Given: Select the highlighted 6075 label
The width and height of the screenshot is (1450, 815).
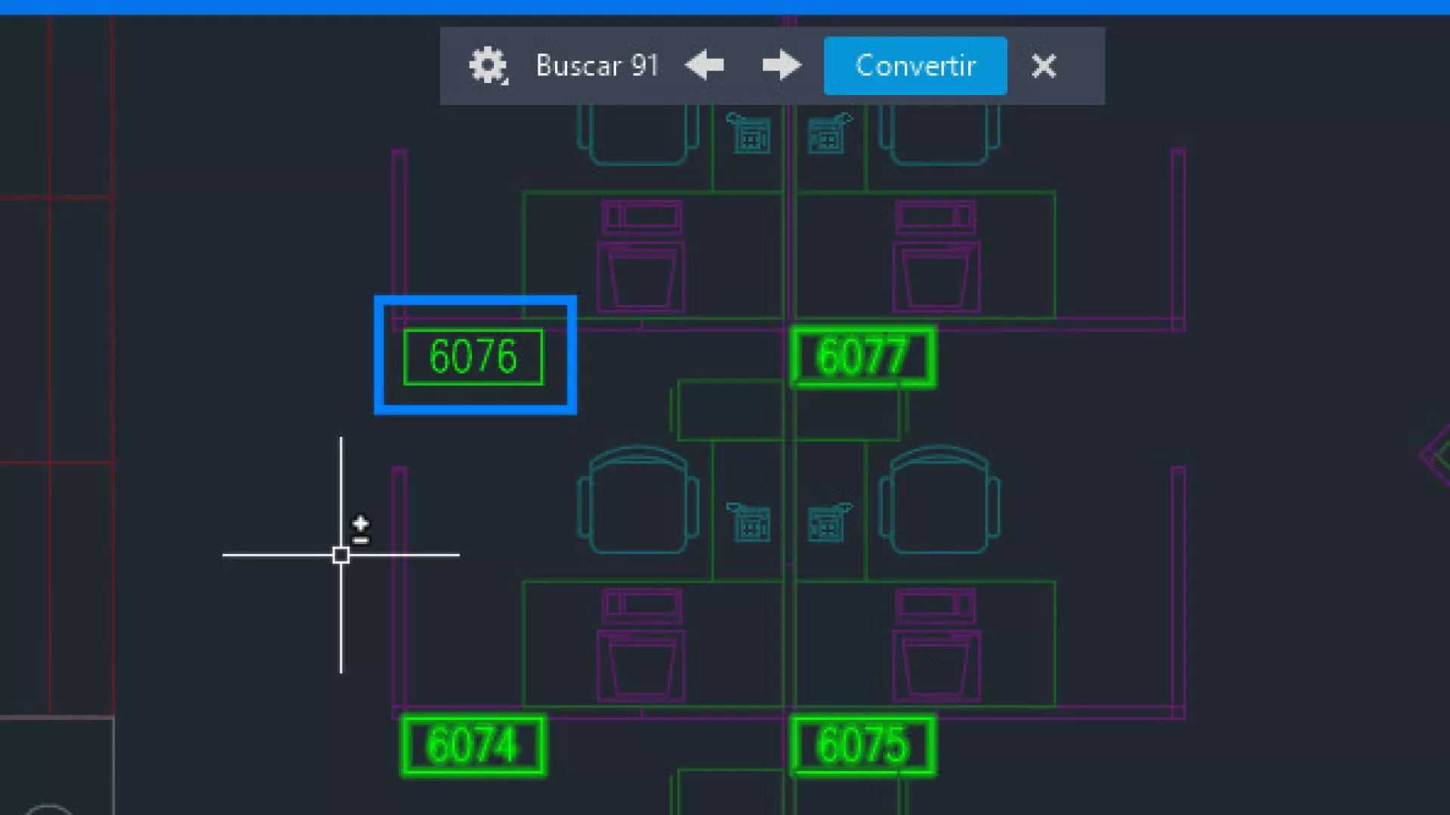Looking at the screenshot, I should point(862,746).
